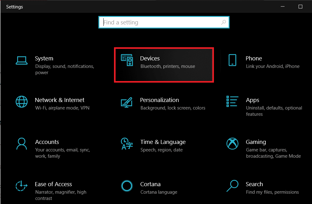Open Devices settings via keyboard icon

127,60
